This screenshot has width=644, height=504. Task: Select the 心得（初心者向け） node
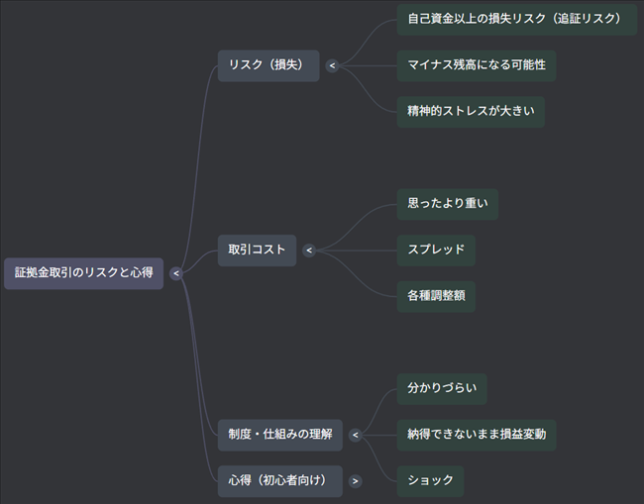(x=279, y=481)
